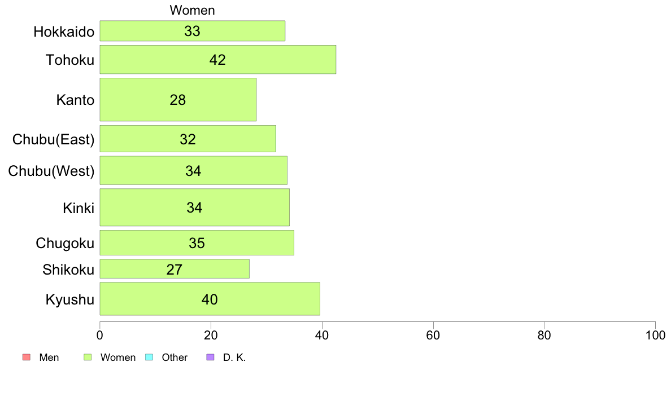Click the Chubu(East) bar showing 32

point(188,139)
